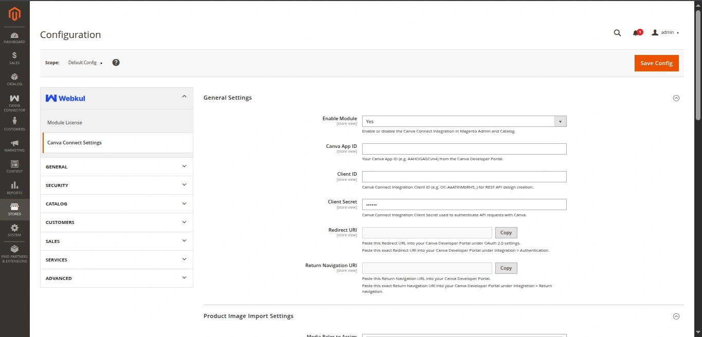The height and width of the screenshot is (337, 702).
Task: Click Product Image Import Settings heading
Action: (248, 316)
